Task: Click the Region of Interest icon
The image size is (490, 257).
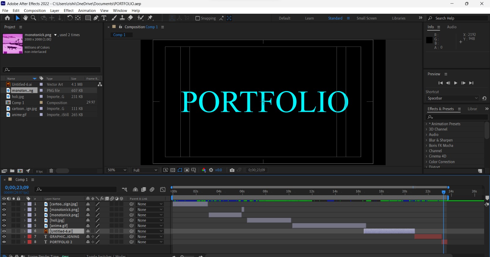Action: coord(187,170)
